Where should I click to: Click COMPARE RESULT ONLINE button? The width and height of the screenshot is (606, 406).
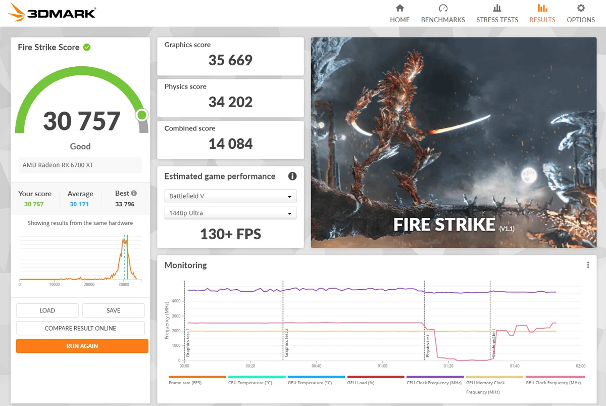81,328
